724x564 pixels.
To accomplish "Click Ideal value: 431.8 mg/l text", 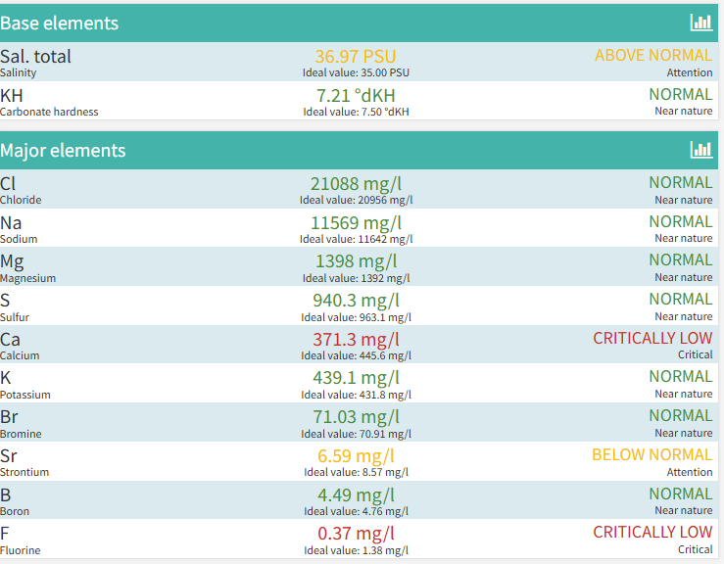I will coord(356,395).
